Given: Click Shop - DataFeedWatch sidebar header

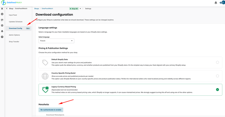Looking at the screenshot, I should coord(18,8).
